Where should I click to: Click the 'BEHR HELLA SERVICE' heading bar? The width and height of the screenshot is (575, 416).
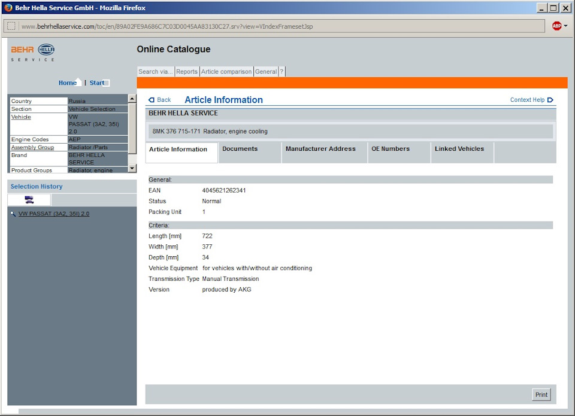point(350,113)
